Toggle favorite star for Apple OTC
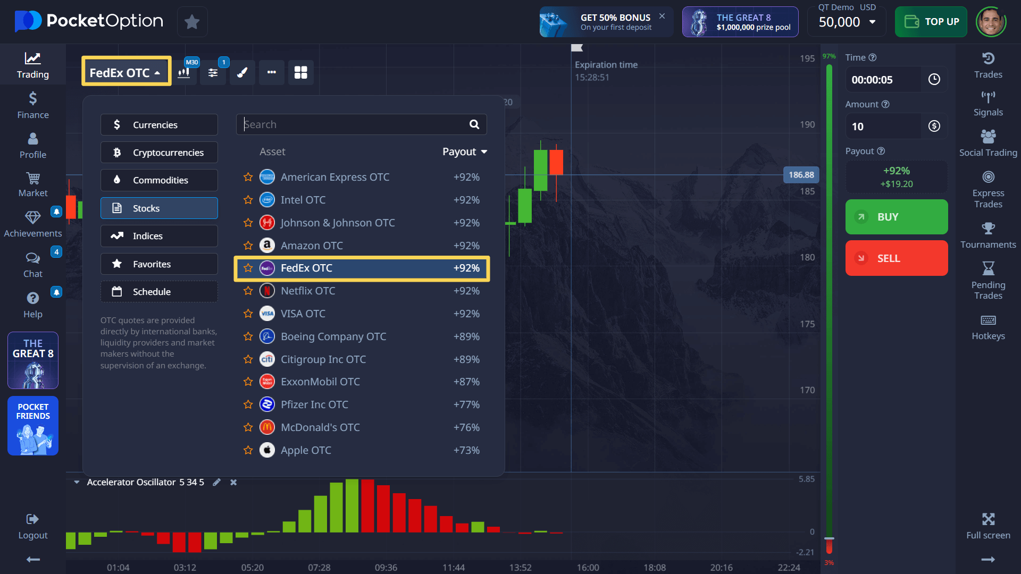The height and width of the screenshot is (574, 1021). 248,450
